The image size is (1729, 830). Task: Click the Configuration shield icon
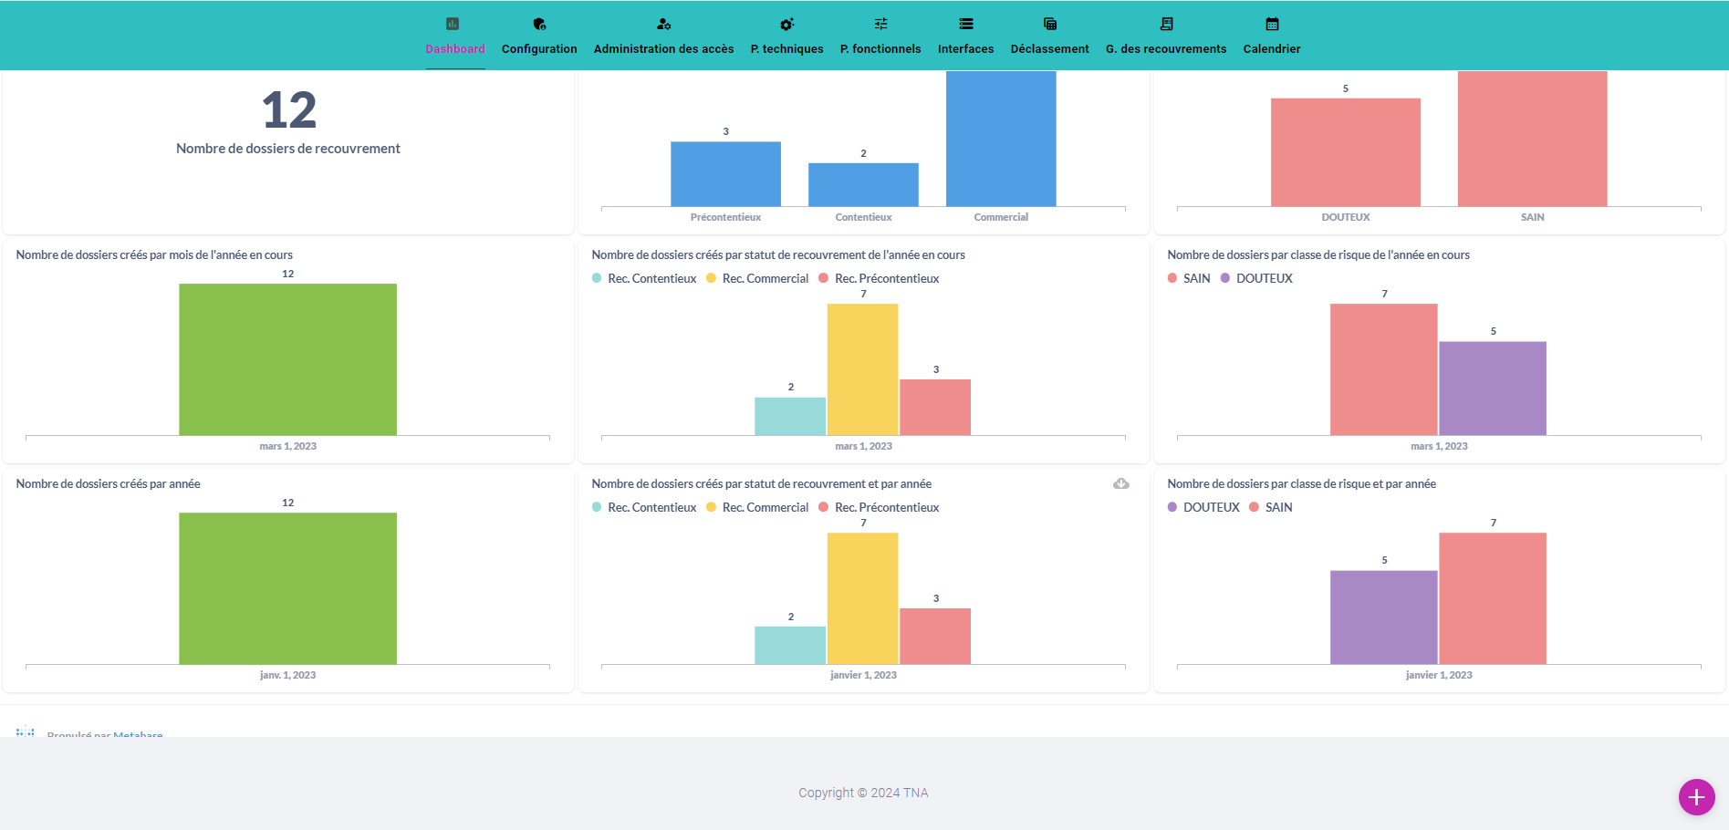coord(539,24)
